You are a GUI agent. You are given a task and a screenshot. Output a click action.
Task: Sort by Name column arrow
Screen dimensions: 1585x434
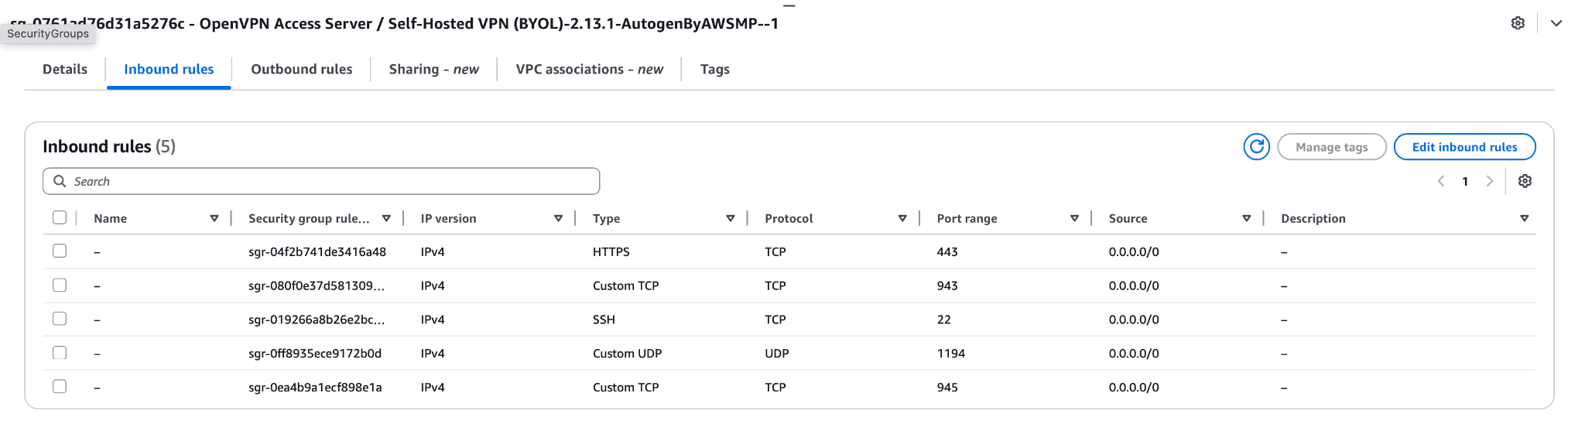214,219
